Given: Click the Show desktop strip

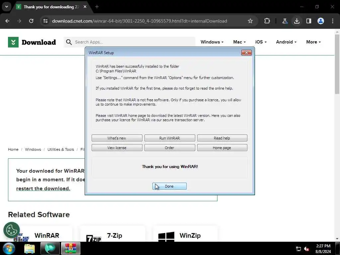Looking at the screenshot, I should 338,248.
